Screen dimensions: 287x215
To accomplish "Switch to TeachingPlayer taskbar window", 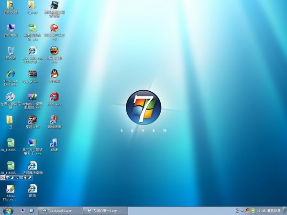I will 61,210.
